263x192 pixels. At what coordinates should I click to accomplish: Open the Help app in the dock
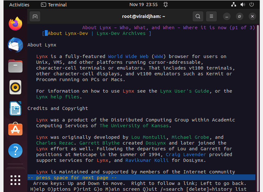[15, 151]
